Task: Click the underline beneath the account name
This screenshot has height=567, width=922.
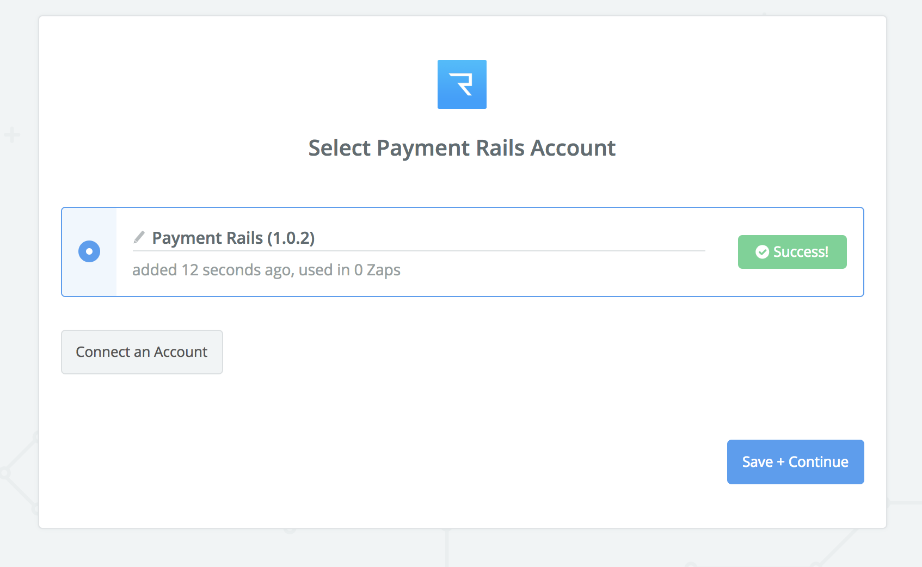Action: [x=419, y=251]
